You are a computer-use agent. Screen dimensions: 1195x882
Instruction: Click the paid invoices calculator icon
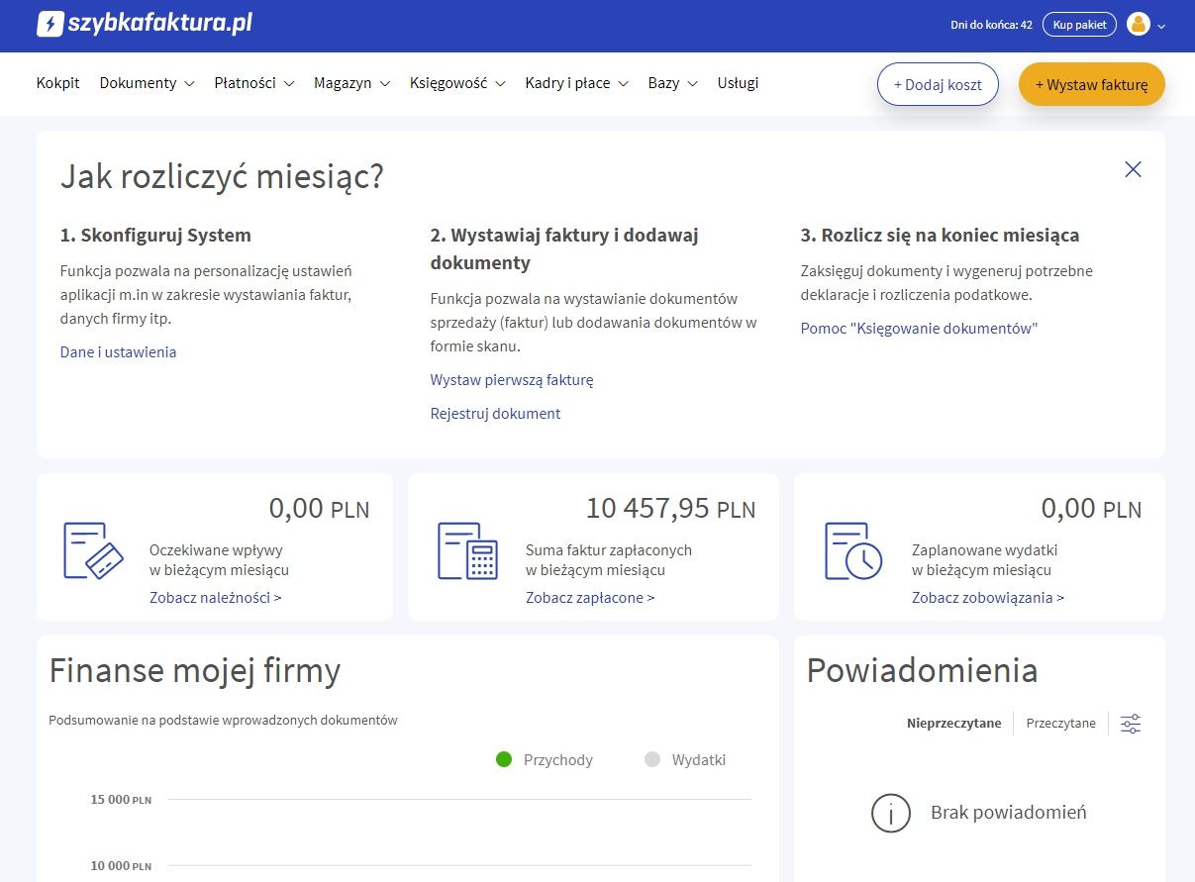tap(467, 550)
